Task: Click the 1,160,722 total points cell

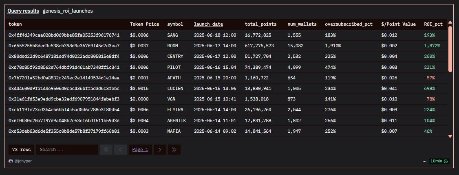Action: (257, 78)
